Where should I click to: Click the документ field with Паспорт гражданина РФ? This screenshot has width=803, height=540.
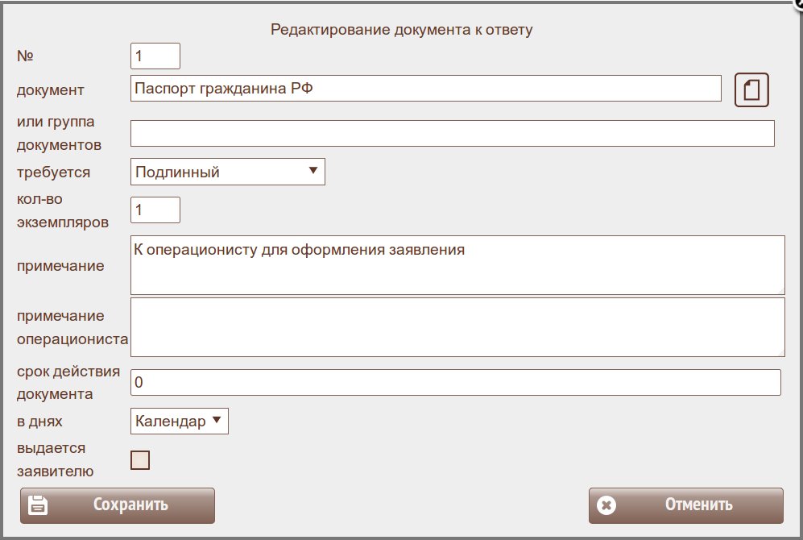[425, 89]
